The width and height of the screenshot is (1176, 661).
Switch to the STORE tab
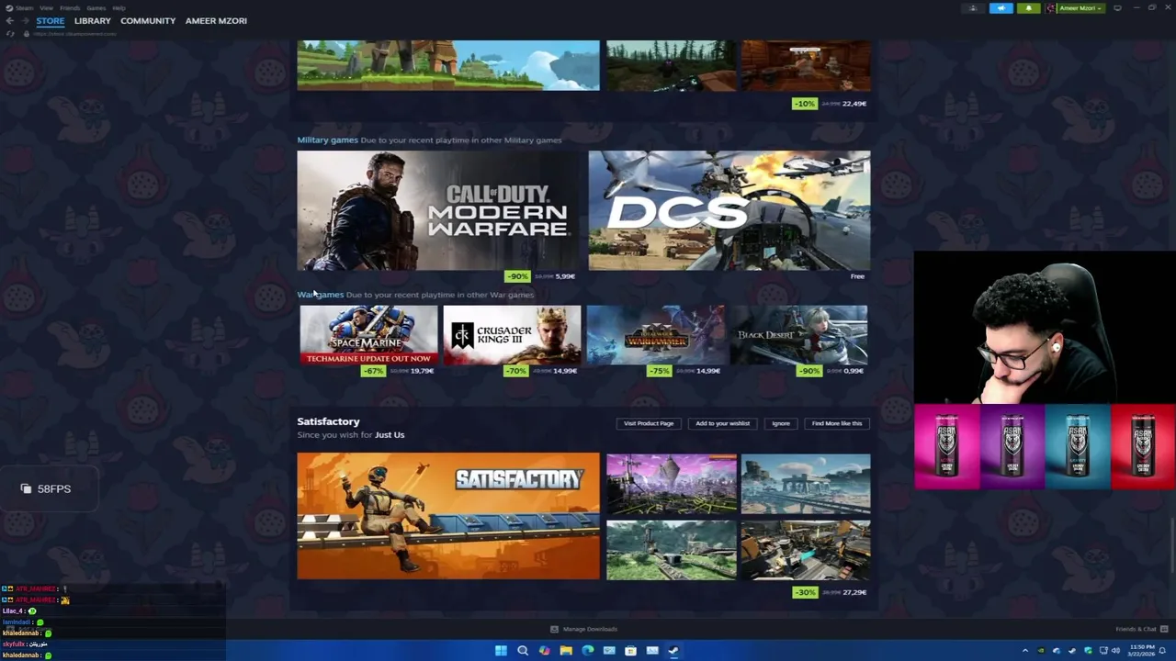tap(51, 20)
